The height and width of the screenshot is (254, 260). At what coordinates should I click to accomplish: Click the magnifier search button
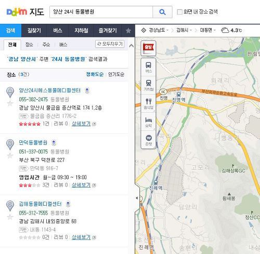point(162,12)
